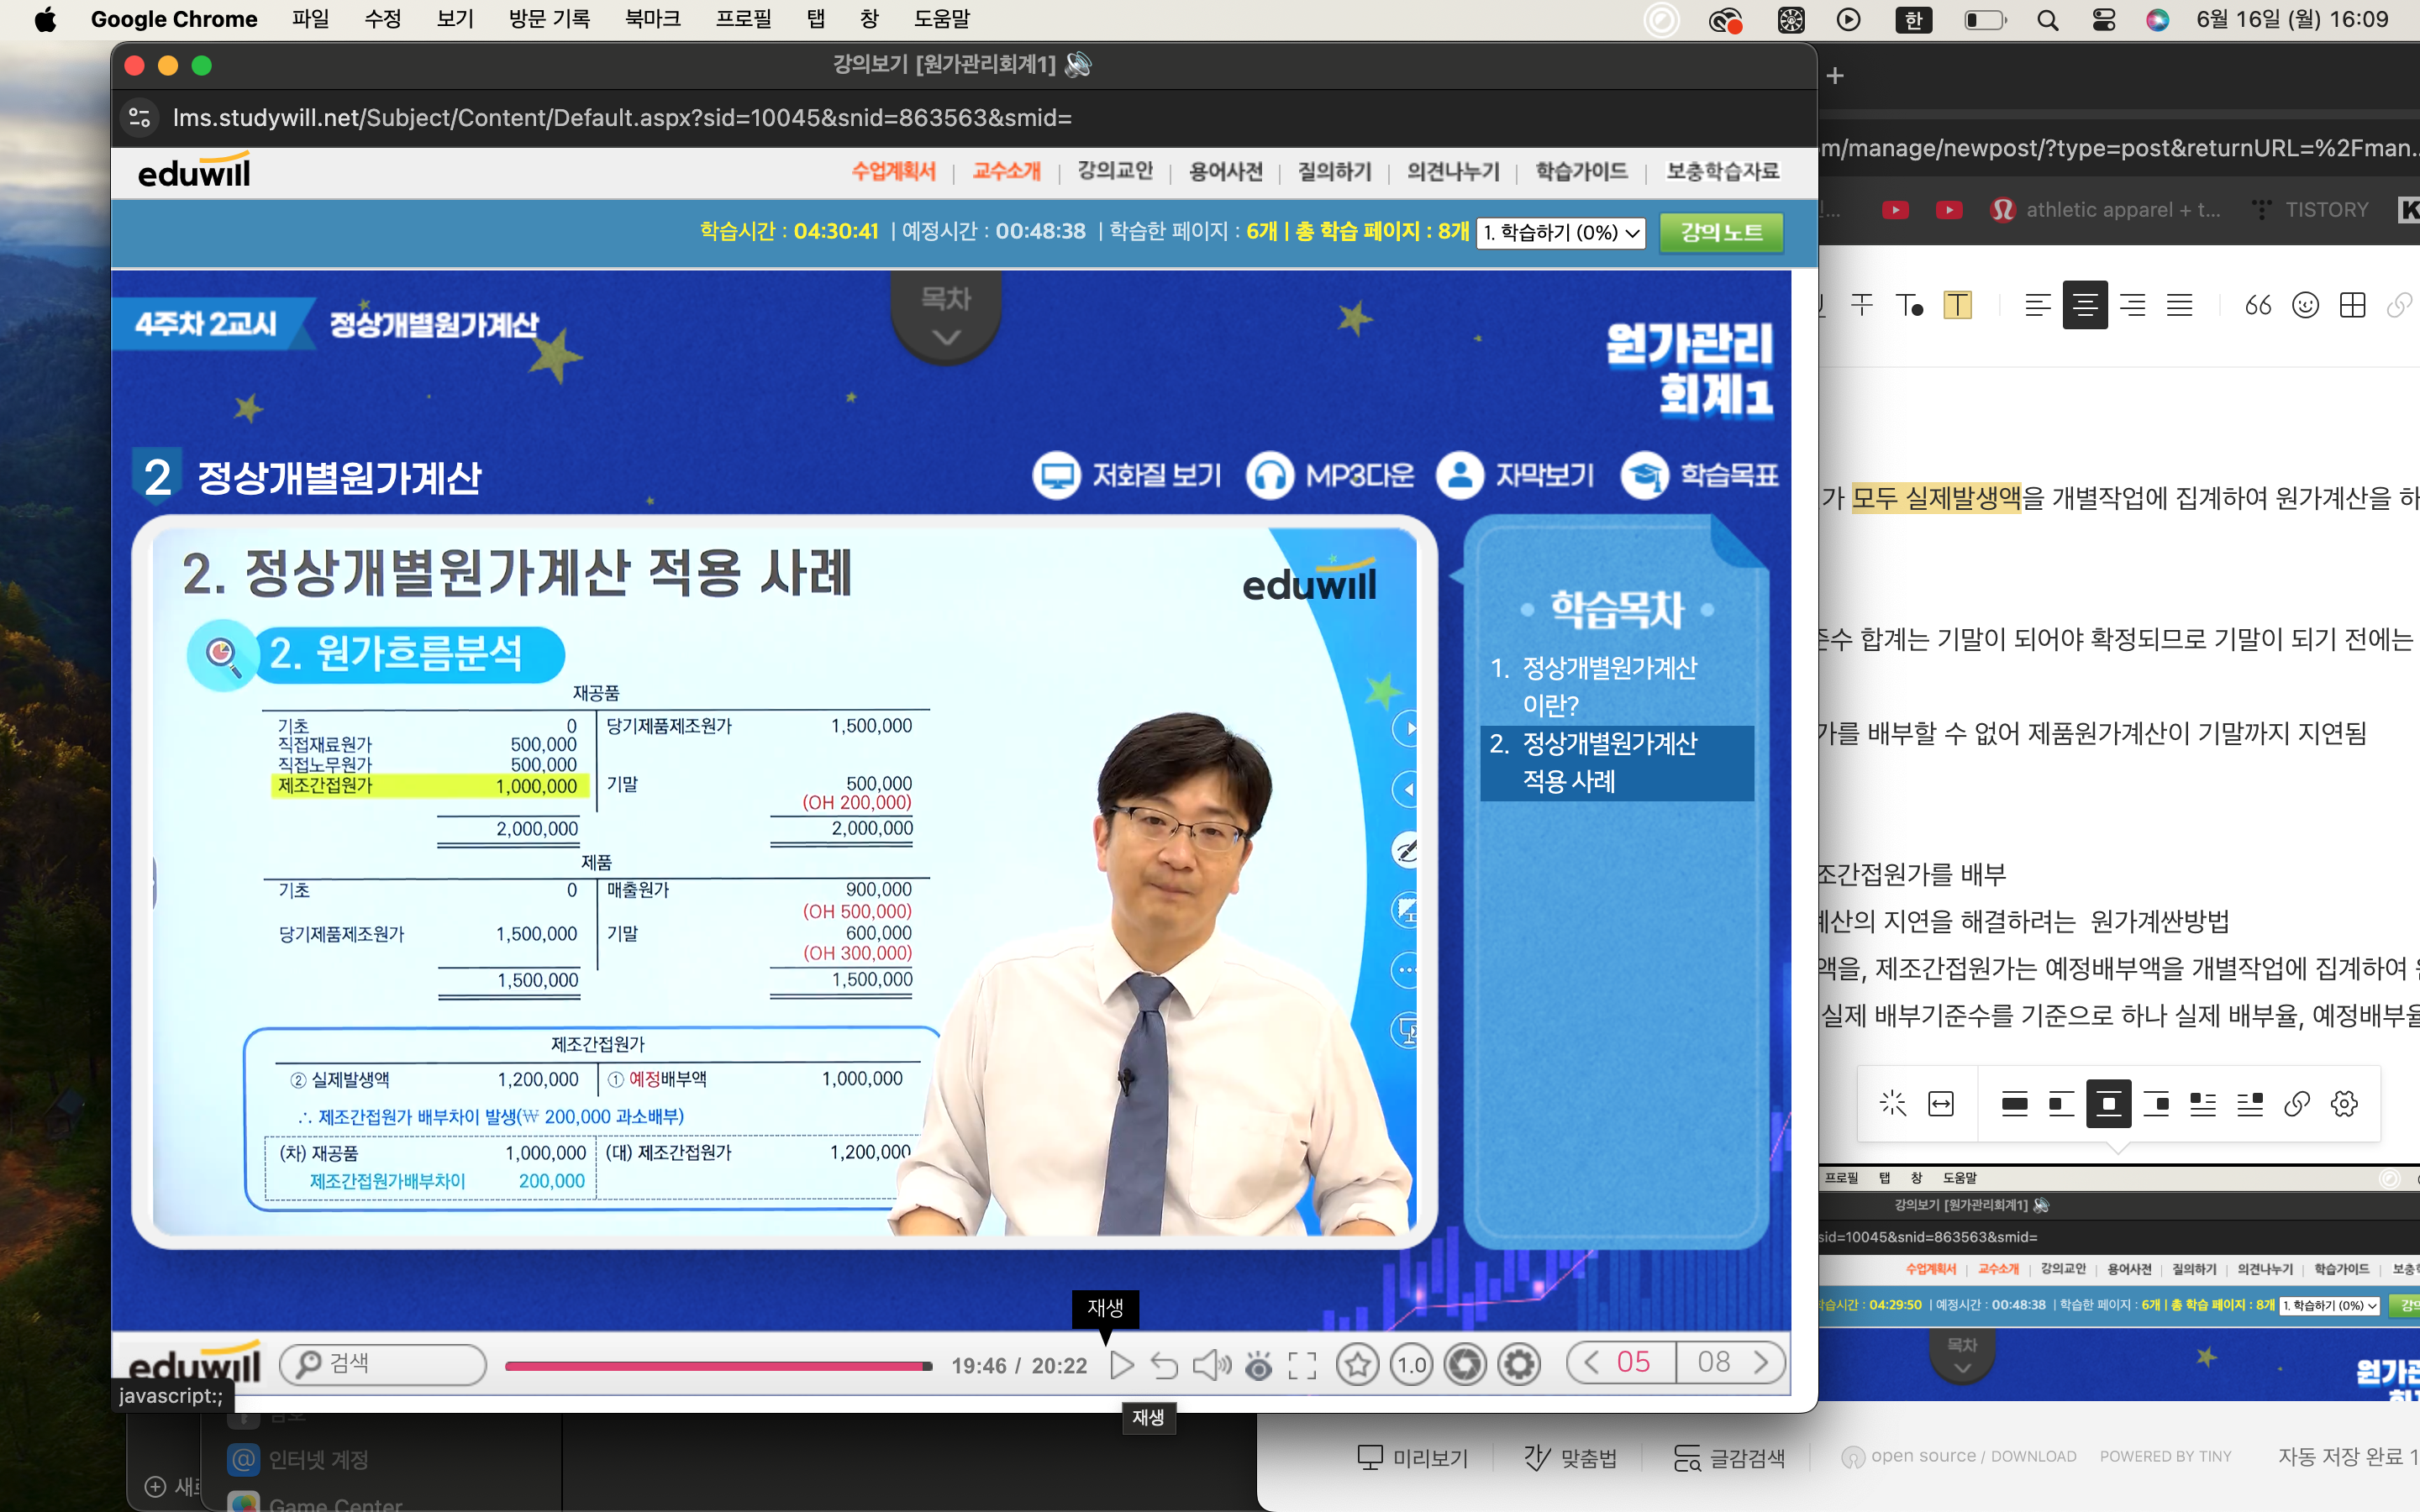This screenshot has width=2420, height=1512.
Task: Open the 북마크 menu in the menu bar
Action: 652,19
